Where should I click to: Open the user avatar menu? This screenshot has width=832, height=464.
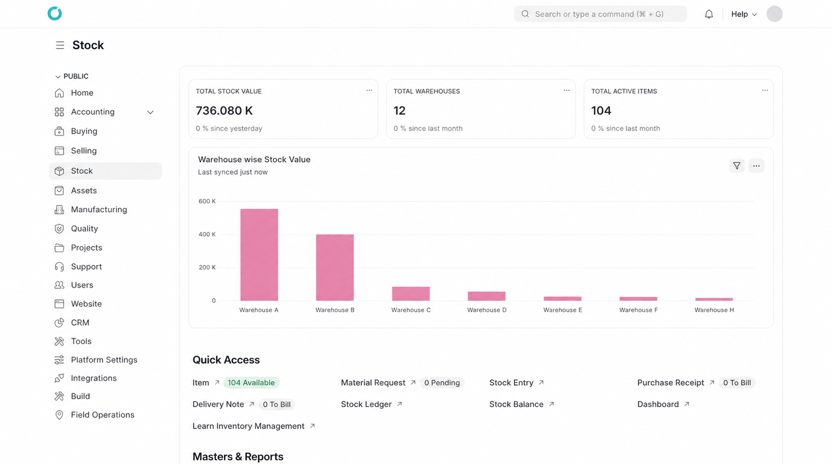click(x=774, y=14)
